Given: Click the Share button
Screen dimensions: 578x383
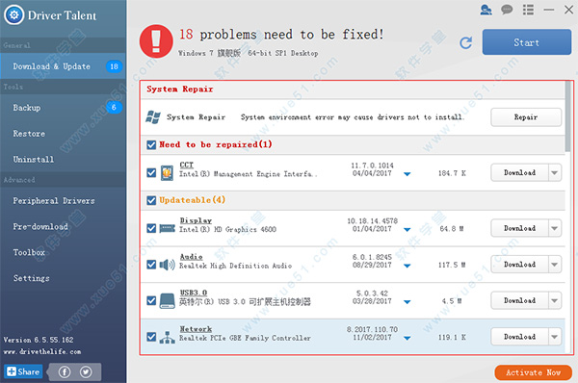Looking at the screenshot, I should pos(23,371).
